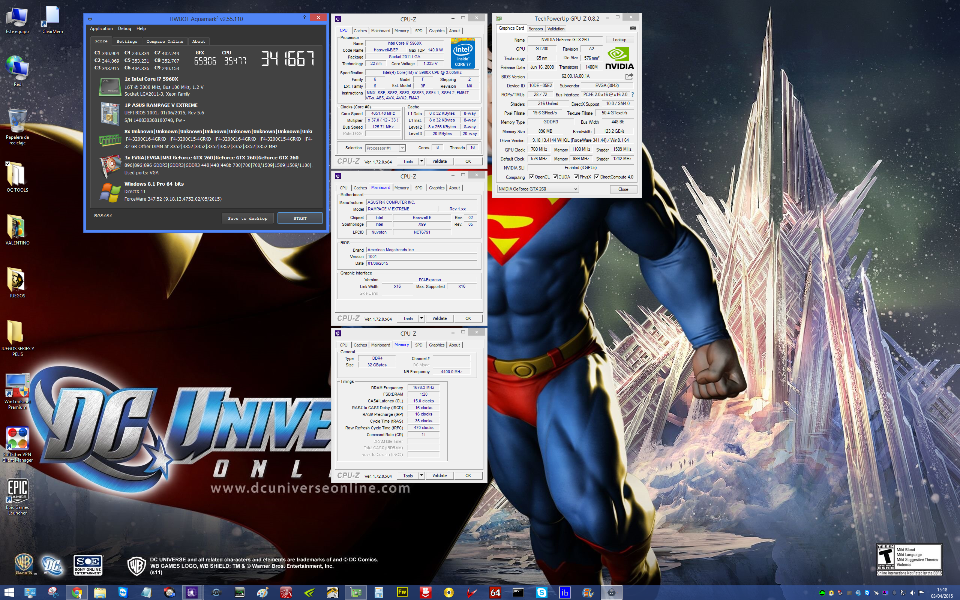Open the Debug menu in HWBOT Aquamark
Viewport: 960px width, 600px height.
[x=124, y=28]
